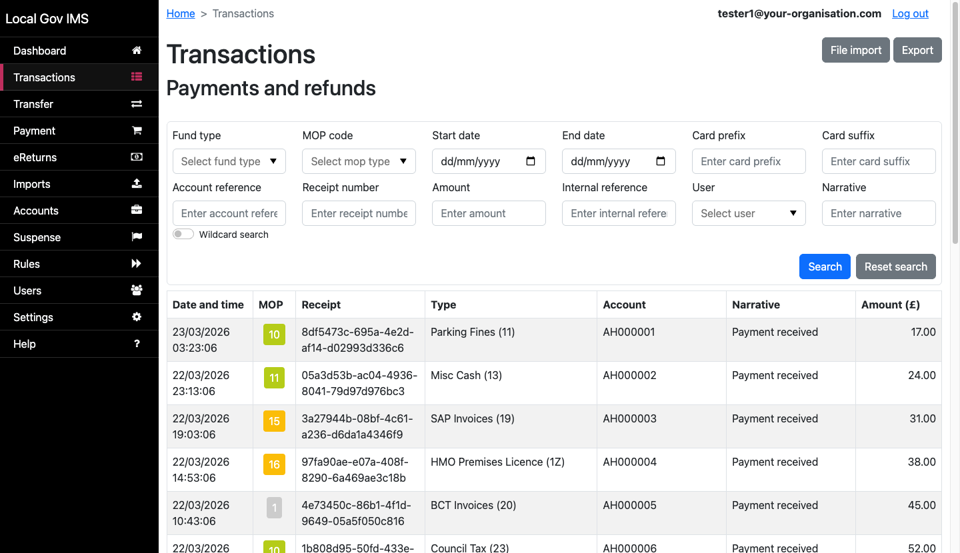Click the Payment shopping cart icon

(x=137, y=131)
